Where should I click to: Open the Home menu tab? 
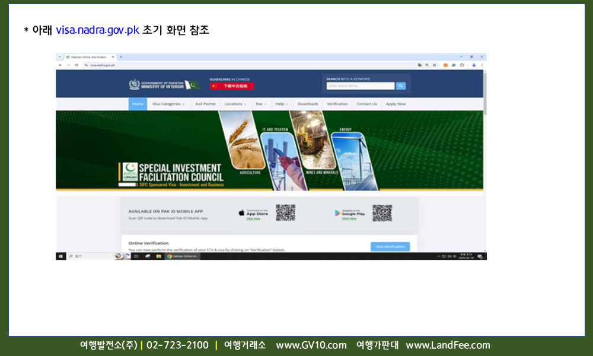(x=138, y=104)
